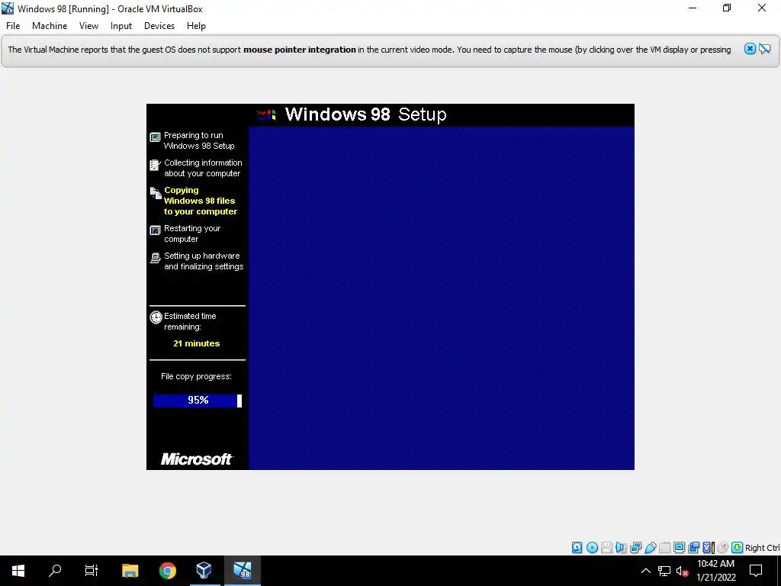Click the USB devices indicator
781x586 pixels.
(x=650, y=548)
